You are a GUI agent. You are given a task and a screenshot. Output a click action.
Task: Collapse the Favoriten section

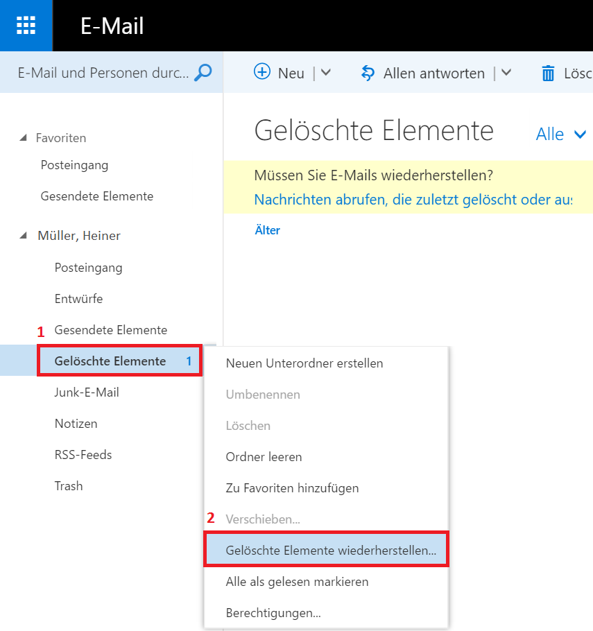tap(23, 138)
